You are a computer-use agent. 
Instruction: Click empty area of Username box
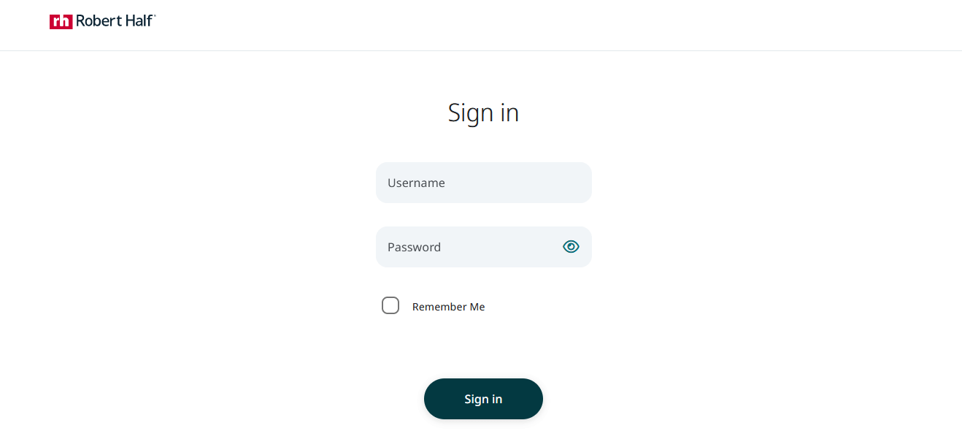[518, 183]
